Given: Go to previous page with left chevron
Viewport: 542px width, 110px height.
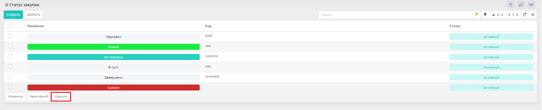Looking at the screenshot, I should (x=509, y=15).
